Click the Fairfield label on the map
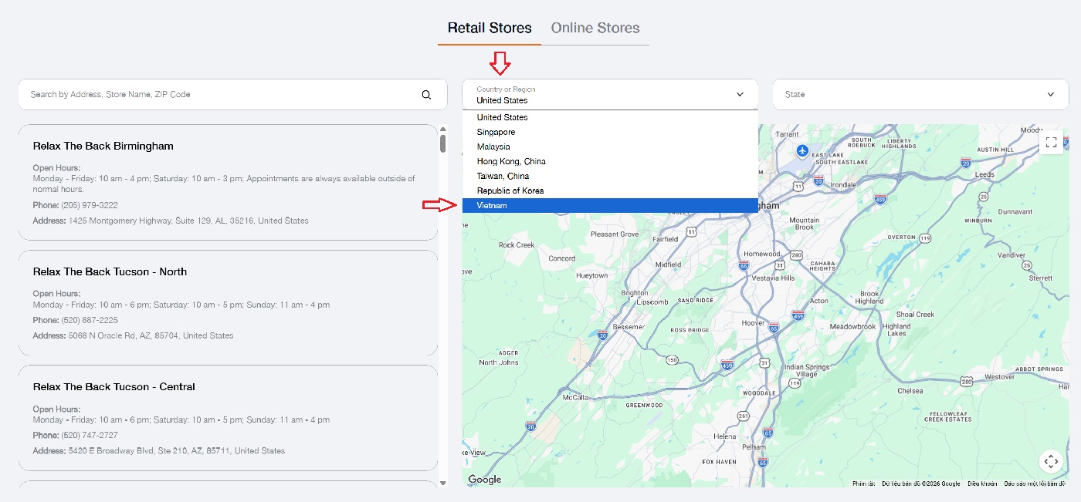 tap(665, 239)
